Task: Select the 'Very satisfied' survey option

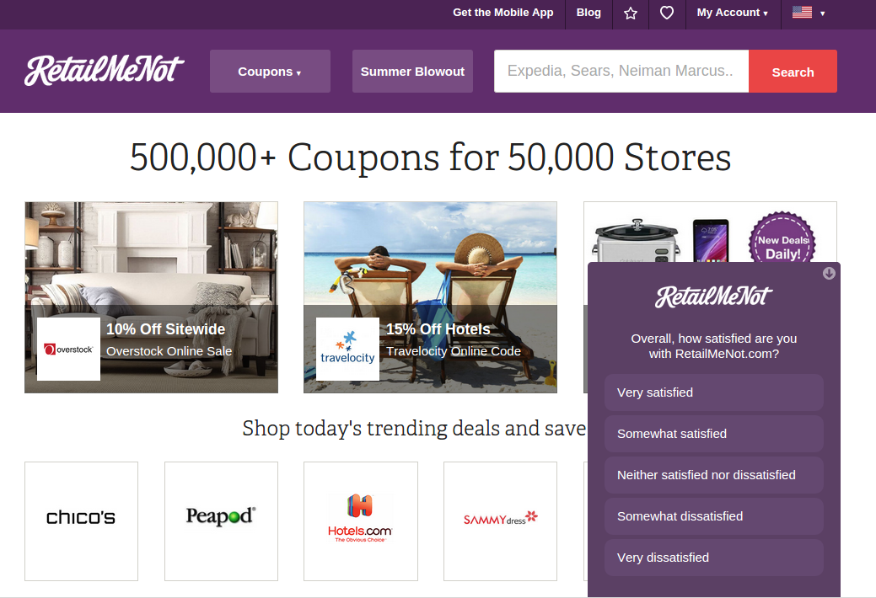Action: (713, 392)
